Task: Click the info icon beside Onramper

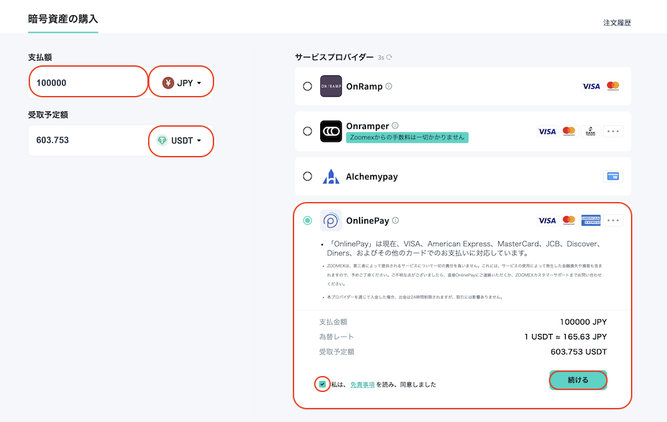Action: tap(395, 125)
